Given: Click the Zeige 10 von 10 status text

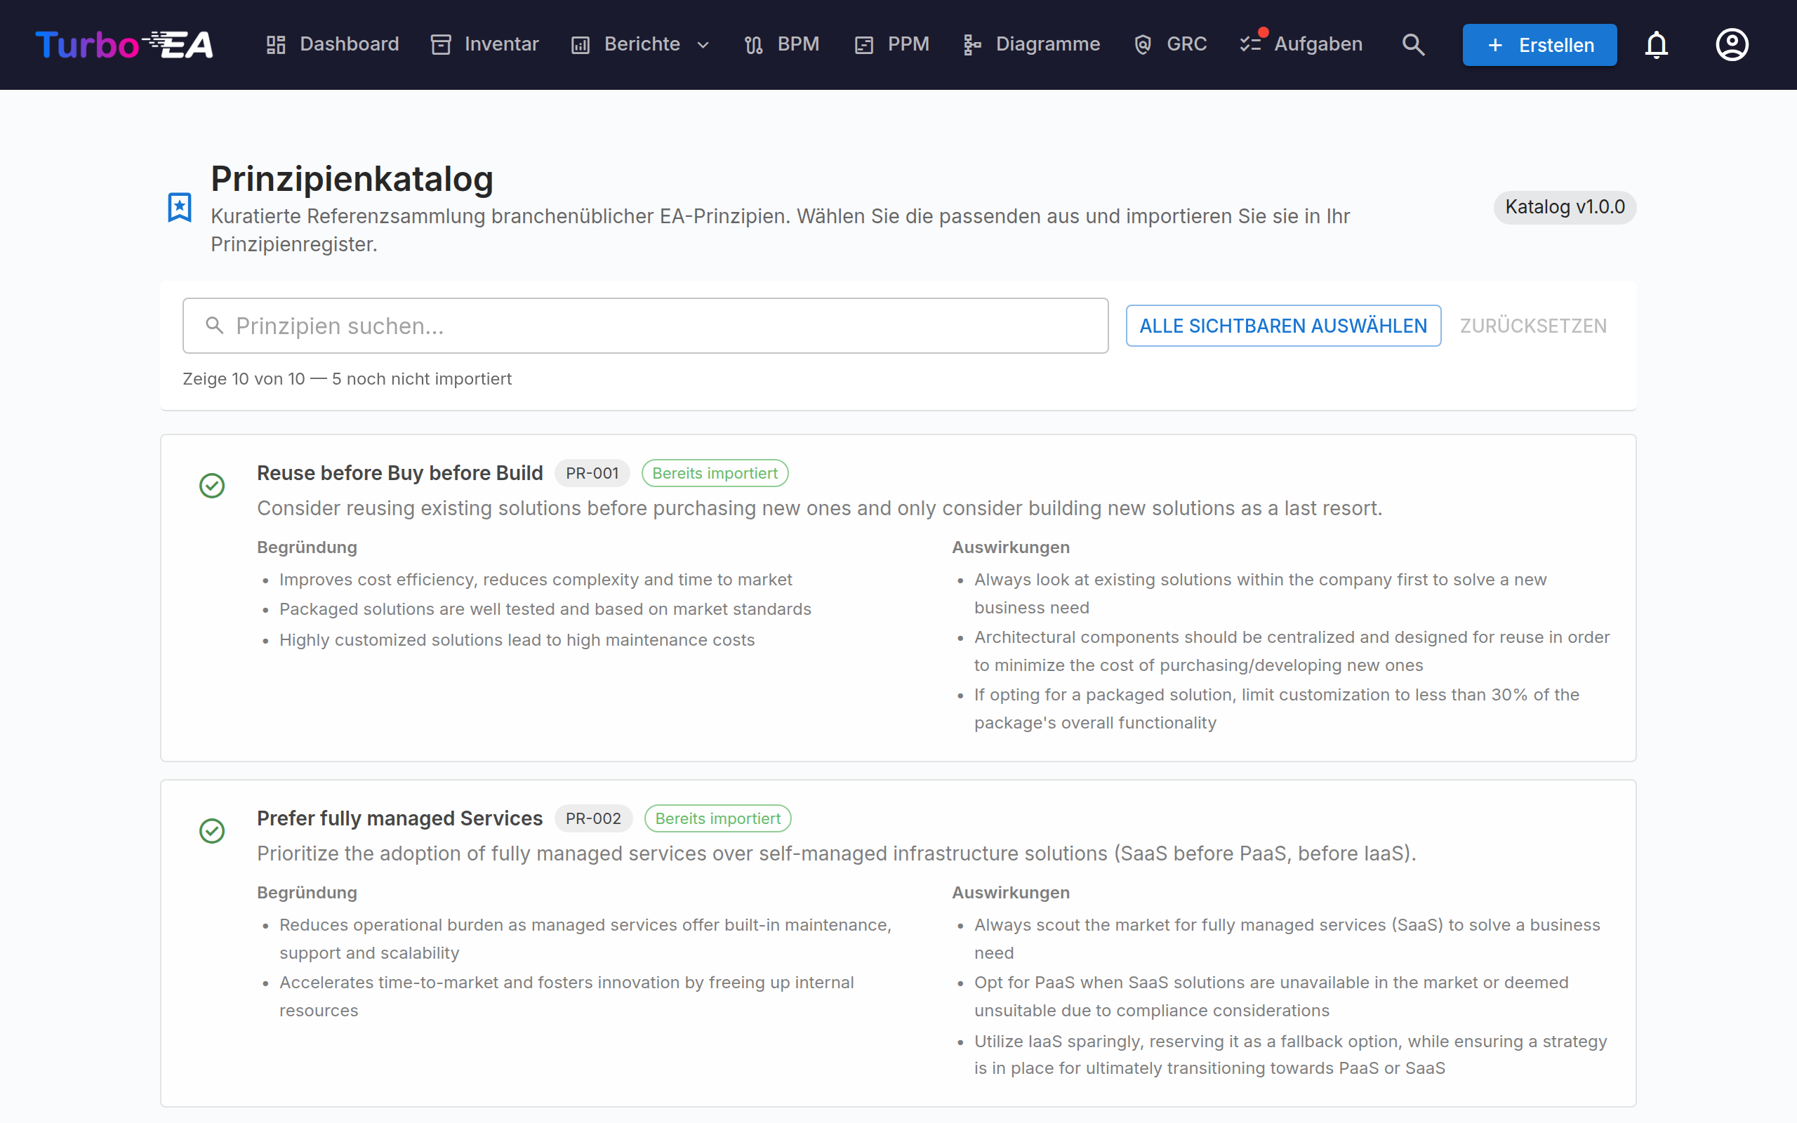Looking at the screenshot, I should [x=347, y=379].
